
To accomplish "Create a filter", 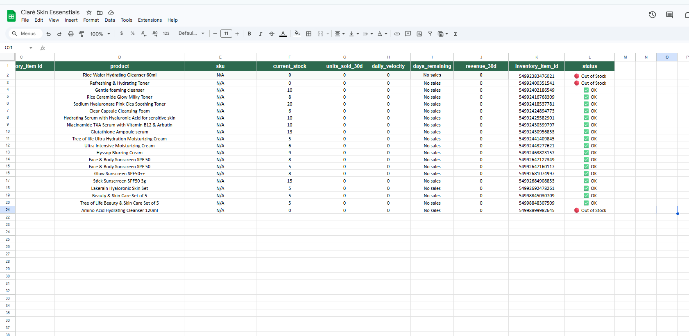I will (430, 34).
